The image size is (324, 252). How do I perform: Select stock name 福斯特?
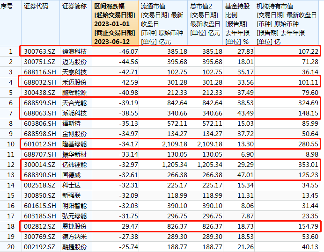point(71,123)
